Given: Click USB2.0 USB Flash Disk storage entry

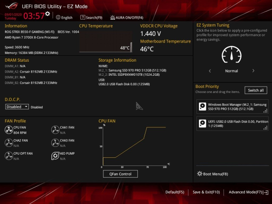Looking at the screenshot, I should tap(124, 84).
